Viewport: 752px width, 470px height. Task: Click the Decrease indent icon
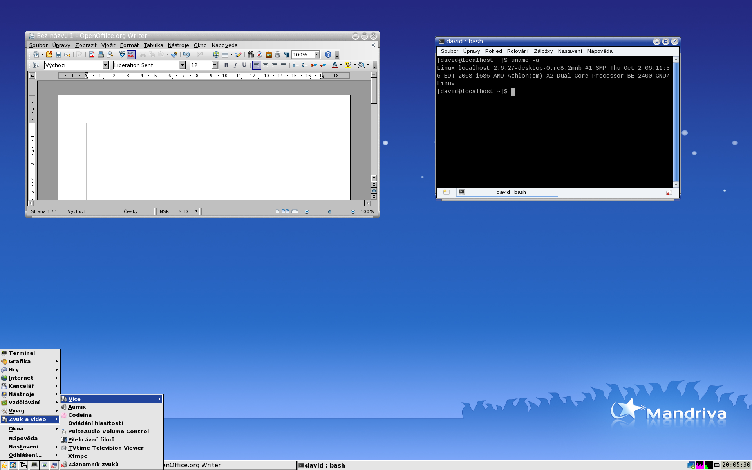point(314,65)
